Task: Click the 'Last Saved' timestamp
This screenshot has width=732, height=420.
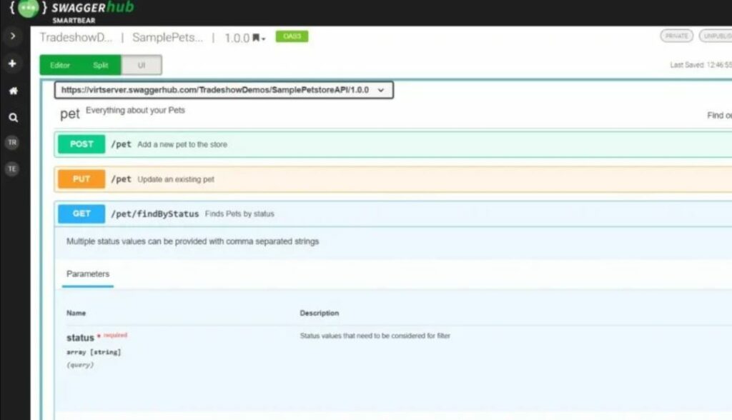Action: pyautogui.click(x=701, y=65)
